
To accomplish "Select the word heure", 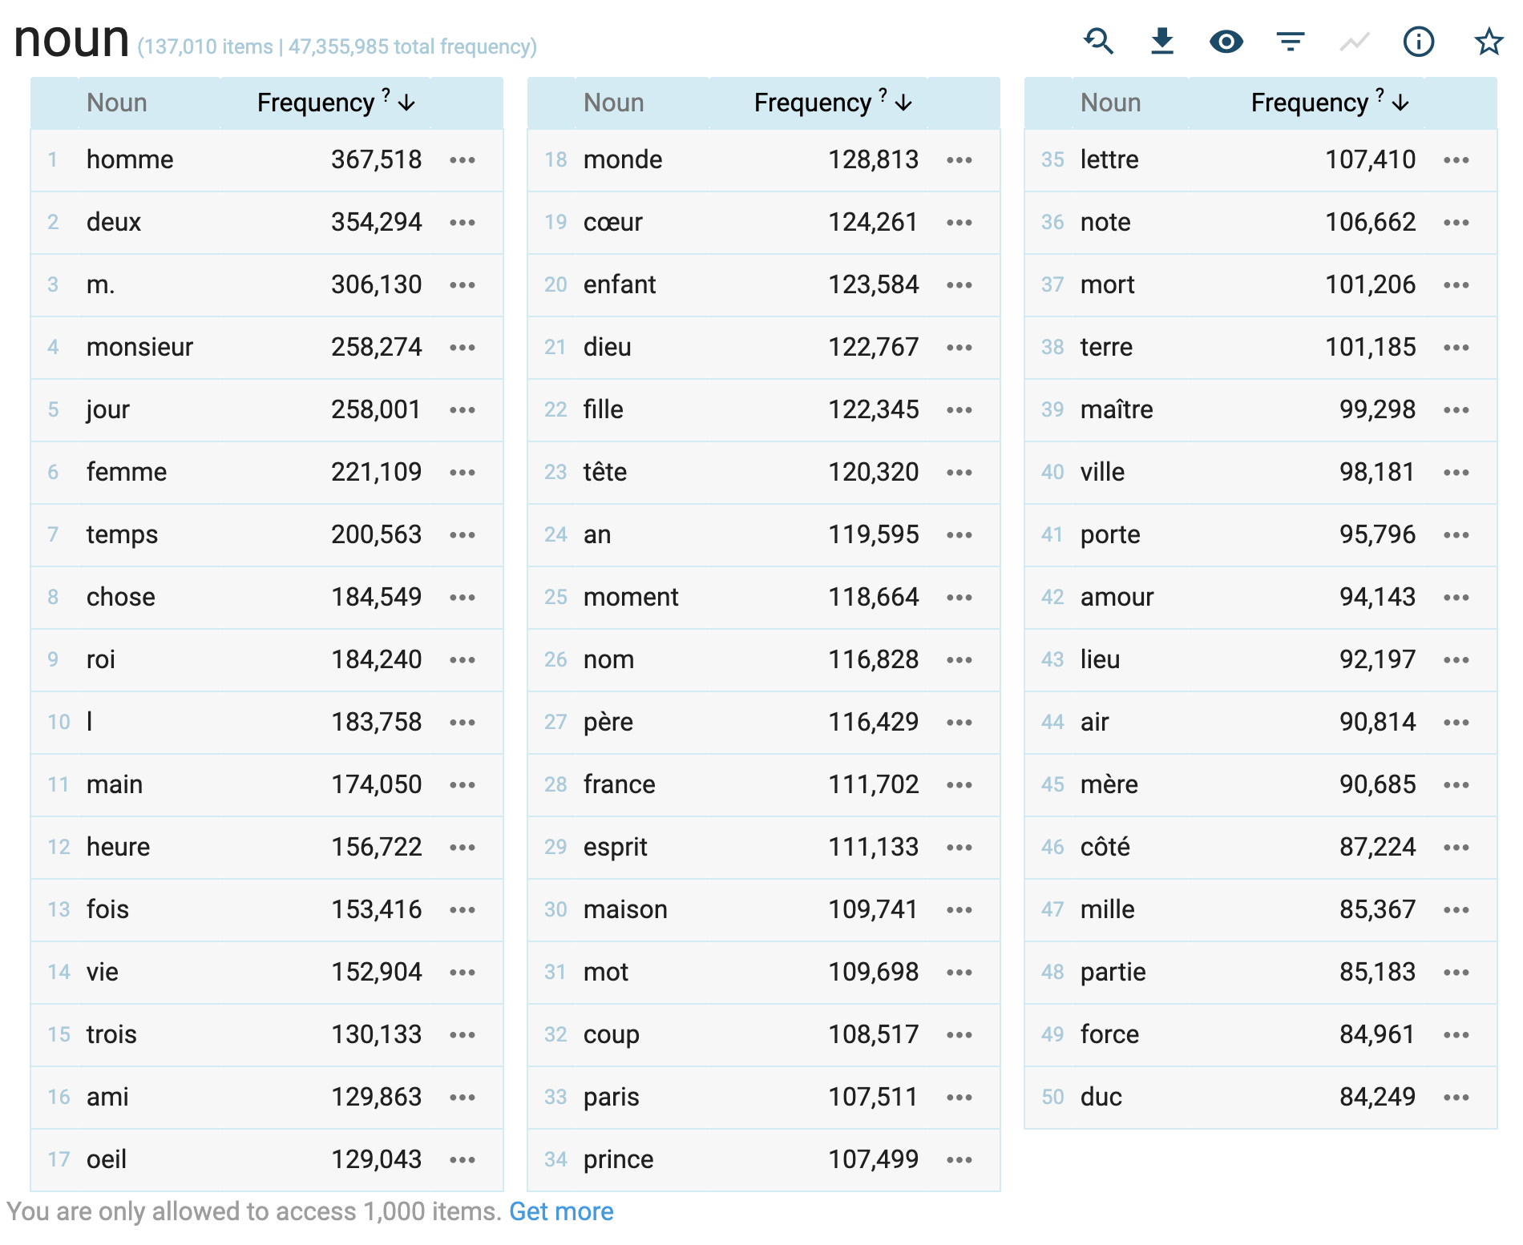I will point(118,848).
